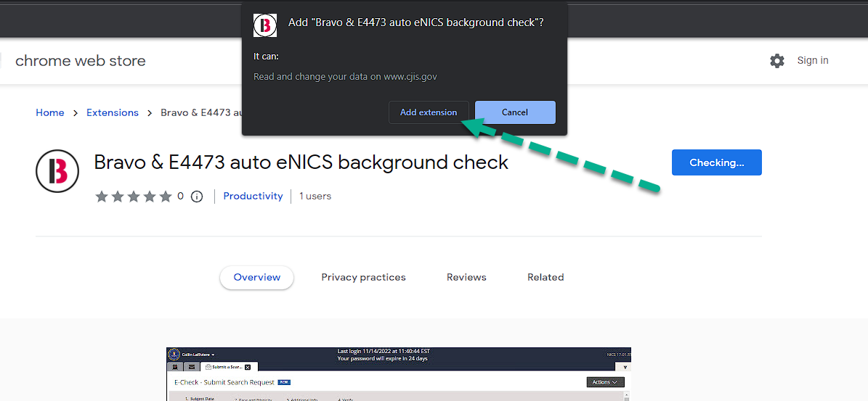Open the rating info icon next to the stars

[197, 196]
